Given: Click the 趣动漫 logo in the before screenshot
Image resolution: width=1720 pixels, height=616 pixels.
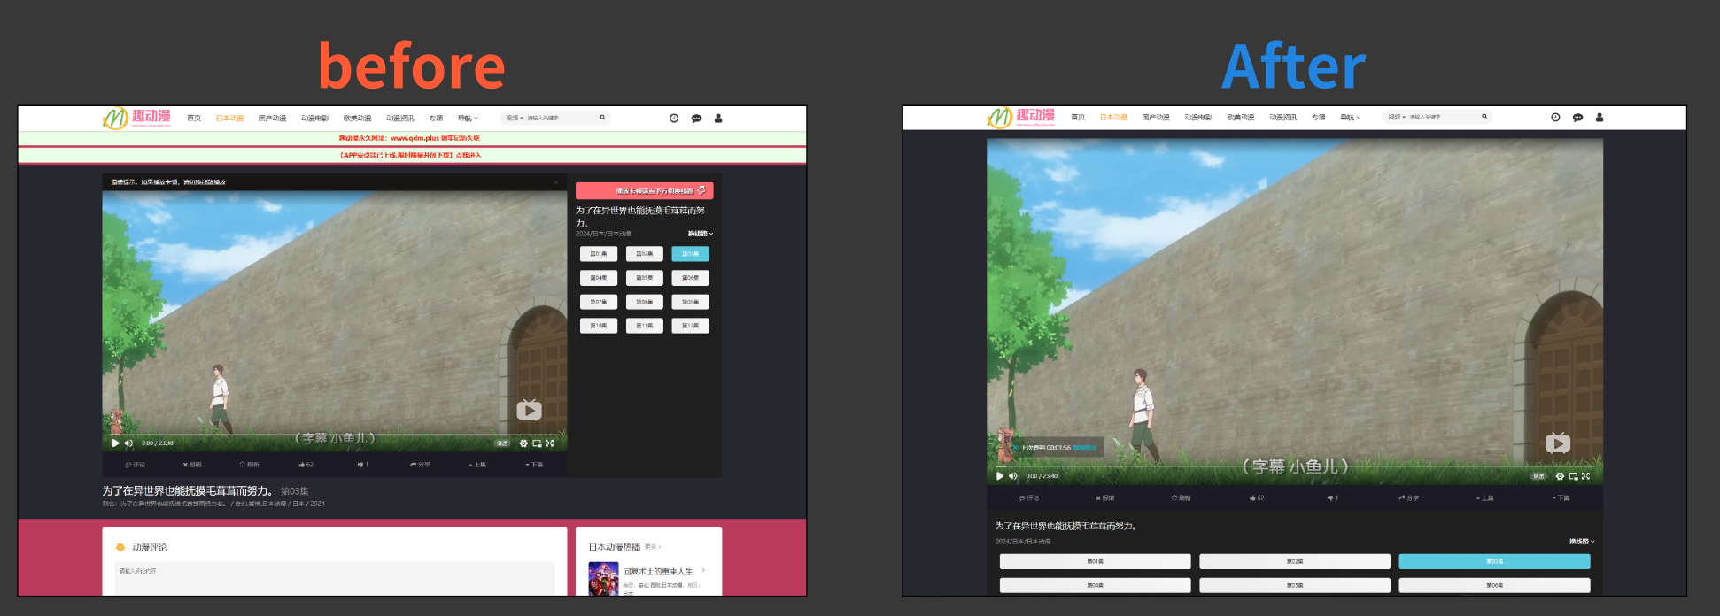Looking at the screenshot, I should pyautogui.click(x=137, y=118).
